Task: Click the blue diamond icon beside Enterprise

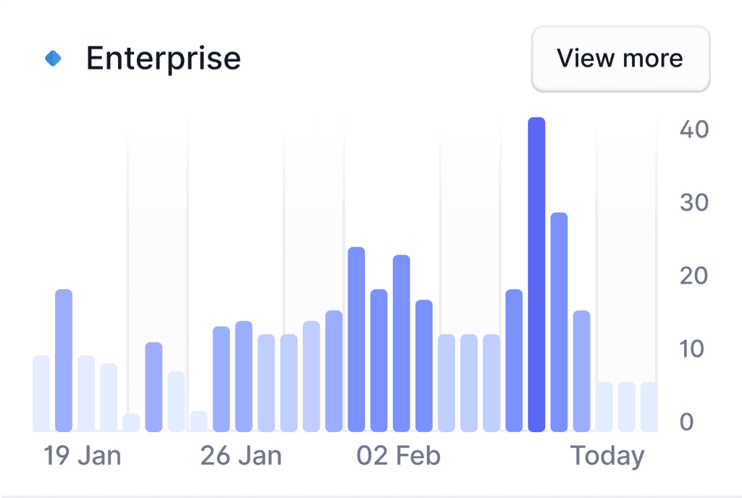Action: pyautogui.click(x=54, y=58)
